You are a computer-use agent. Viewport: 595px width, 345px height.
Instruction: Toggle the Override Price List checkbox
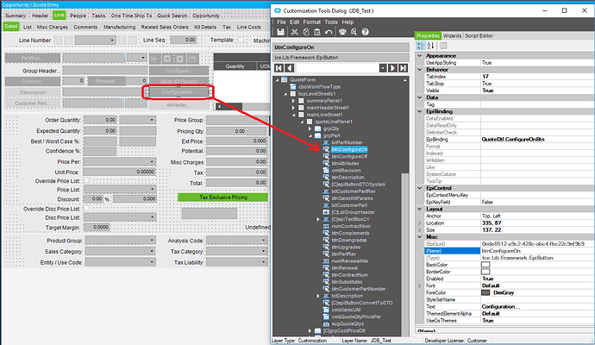[86, 180]
